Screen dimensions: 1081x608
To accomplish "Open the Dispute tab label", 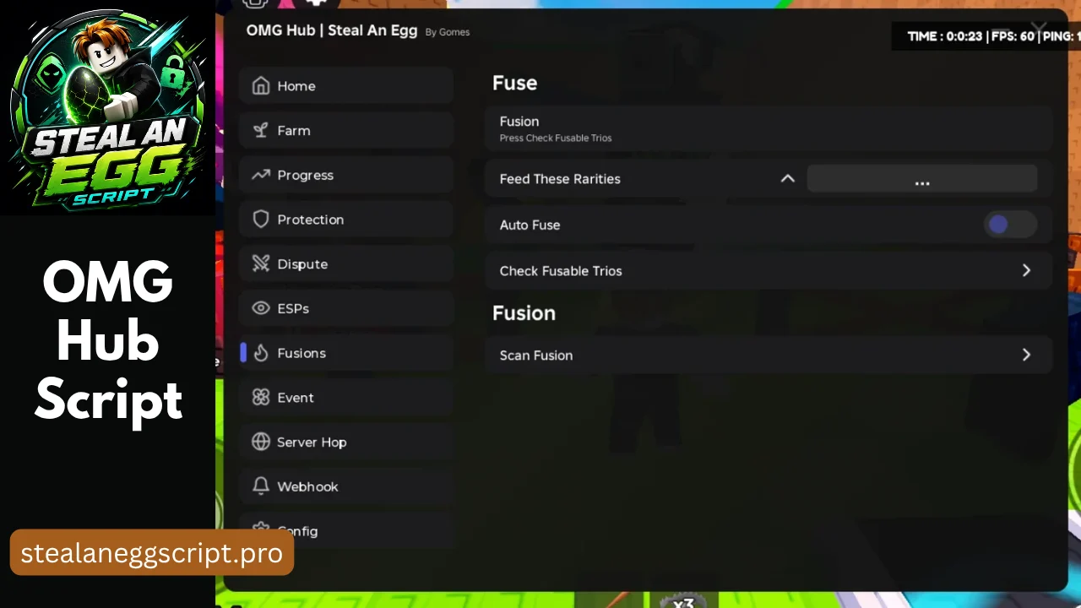I will pyautogui.click(x=302, y=264).
